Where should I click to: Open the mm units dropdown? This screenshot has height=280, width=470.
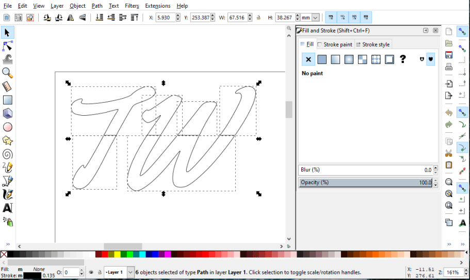click(x=315, y=17)
